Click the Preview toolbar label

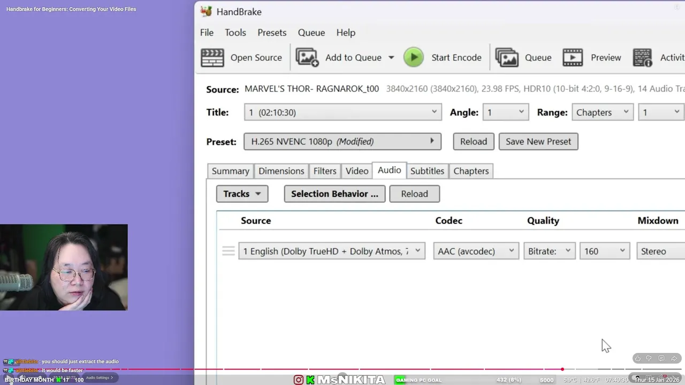pos(606,58)
